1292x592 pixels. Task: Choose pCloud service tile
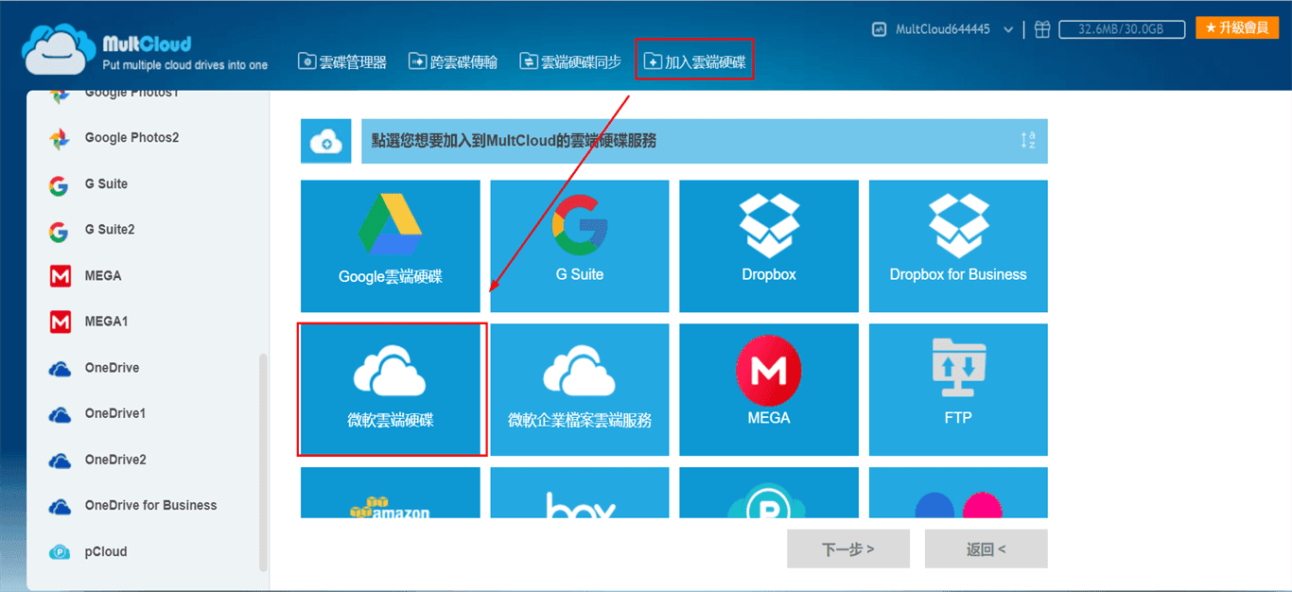click(769, 493)
